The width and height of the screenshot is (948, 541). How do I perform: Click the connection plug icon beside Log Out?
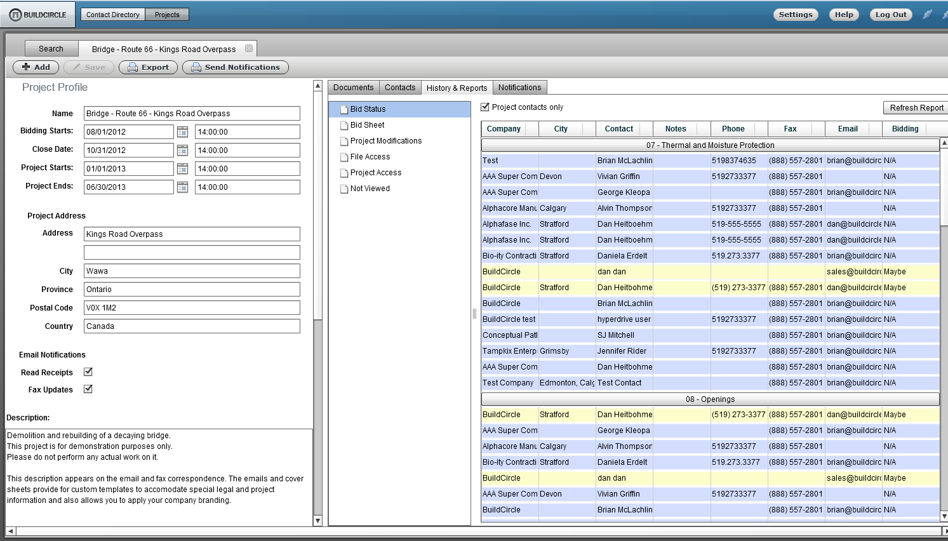(x=928, y=15)
